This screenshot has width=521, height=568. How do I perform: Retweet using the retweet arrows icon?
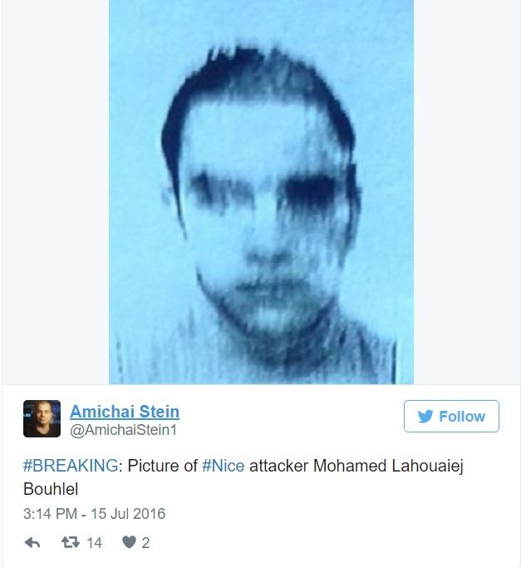click(x=71, y=543)
